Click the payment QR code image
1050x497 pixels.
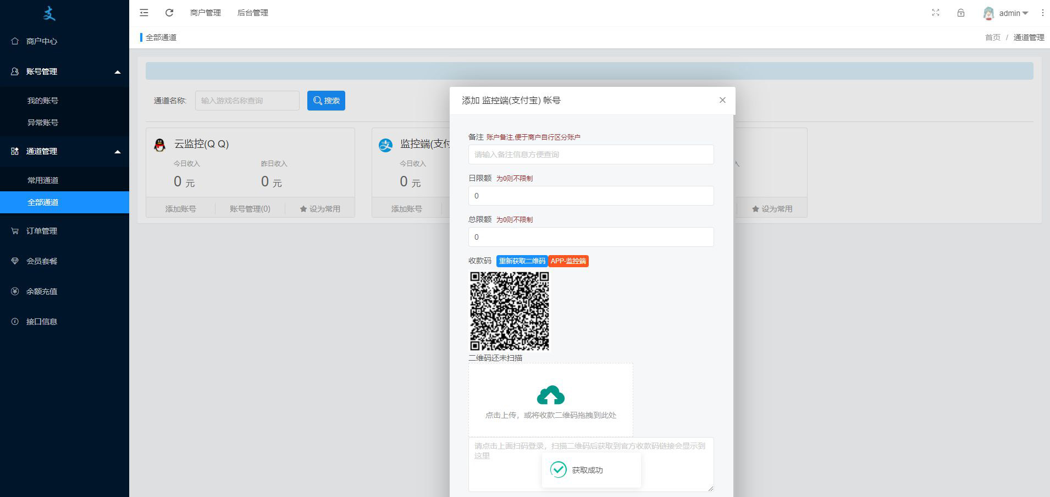click(x=509, y=311)
